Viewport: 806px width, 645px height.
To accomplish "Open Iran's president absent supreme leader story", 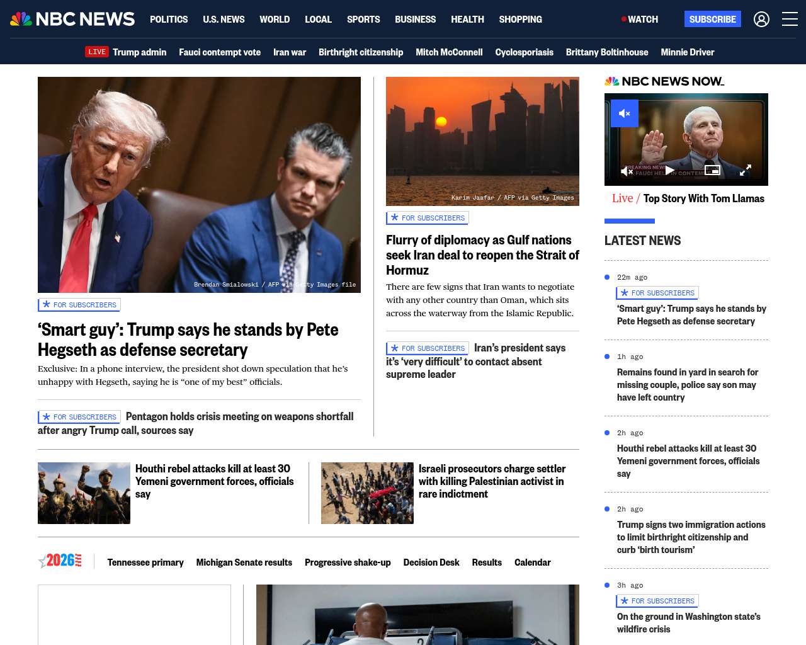I will tap(476, 361).
